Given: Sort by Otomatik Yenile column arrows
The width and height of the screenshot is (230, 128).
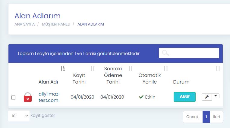Looking at the screenshot, I should tap(166, 69).
